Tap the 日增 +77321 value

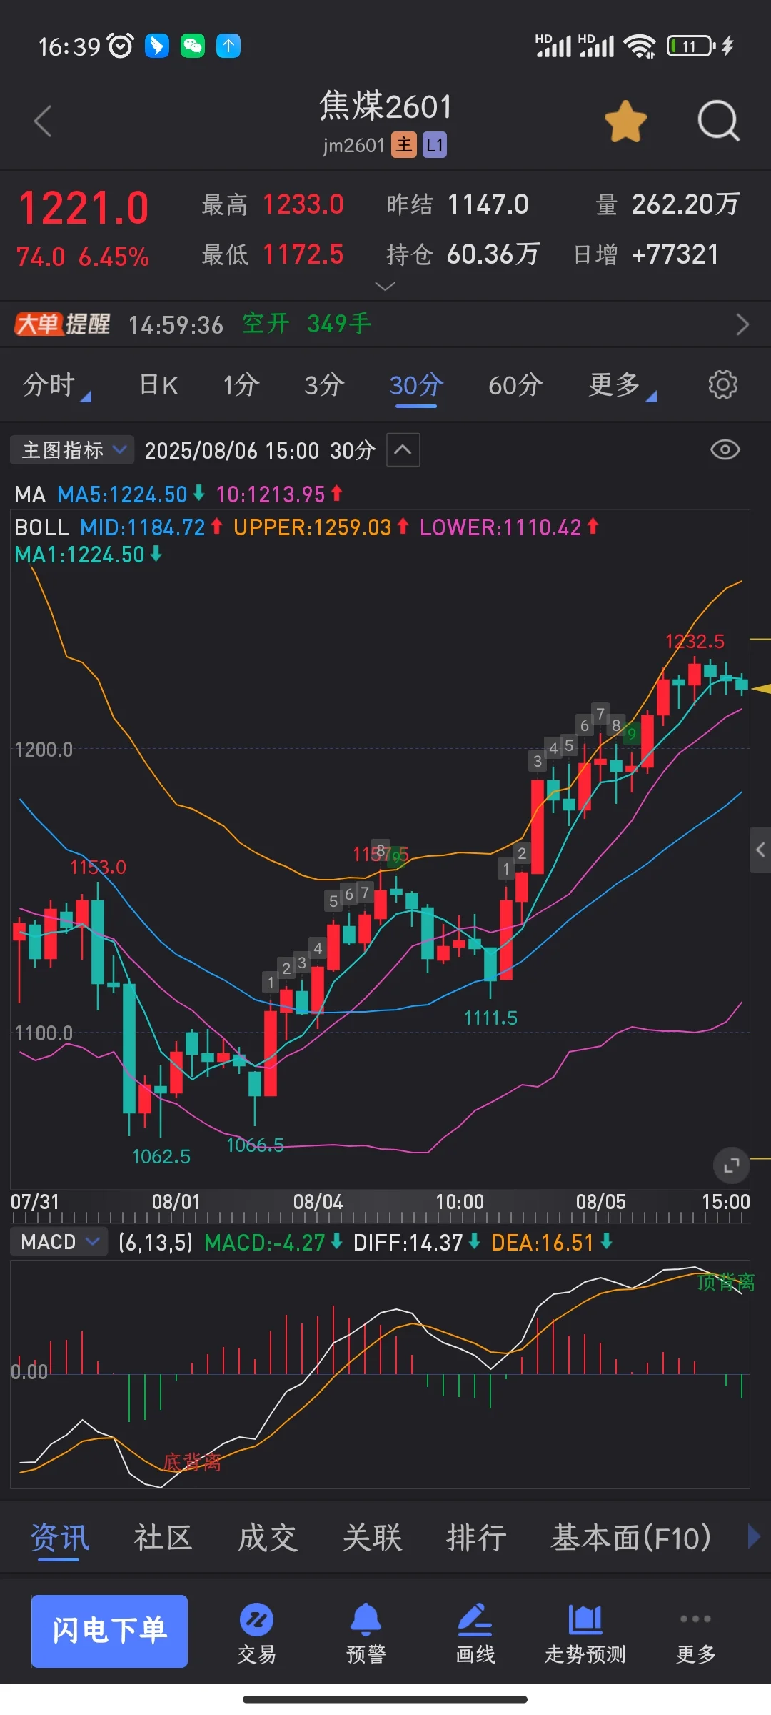[x=646, y=254]
